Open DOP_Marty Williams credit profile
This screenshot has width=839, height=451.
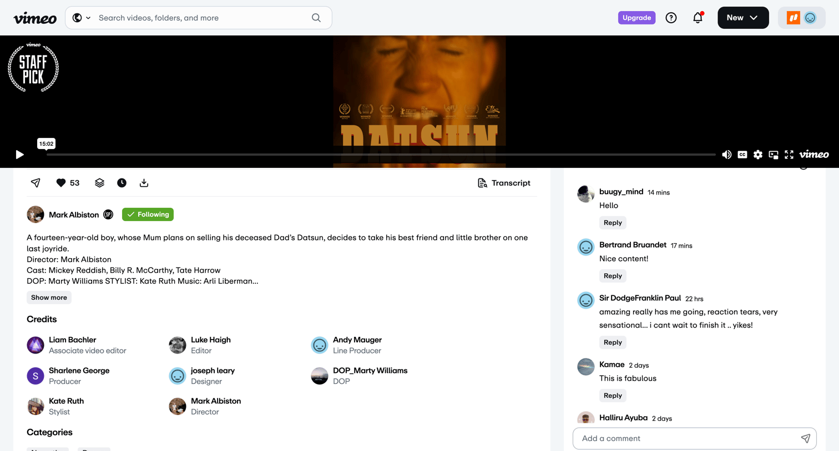[x=370, y=370]
